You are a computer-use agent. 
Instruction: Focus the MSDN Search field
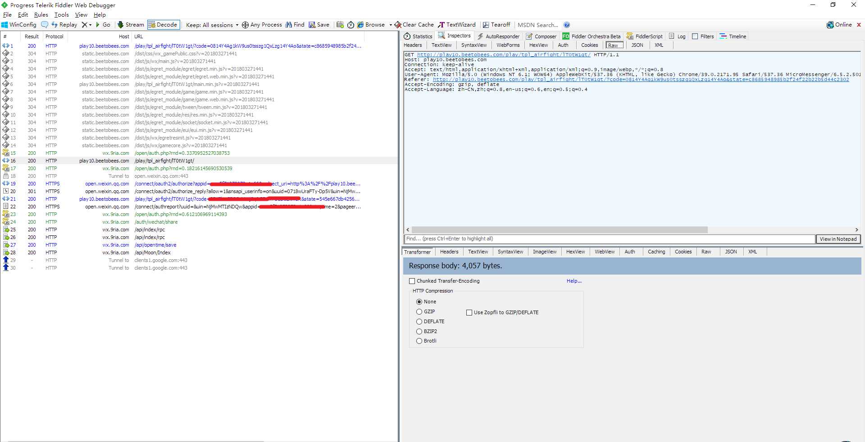tap(537, 25)
